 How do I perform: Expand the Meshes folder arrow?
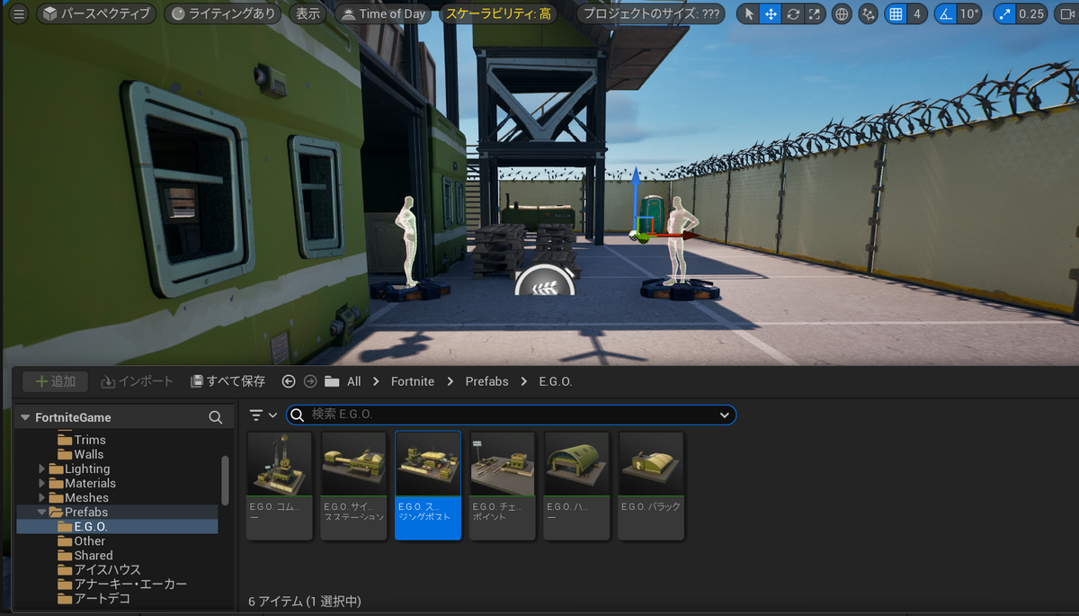pyautogui.click(x=42, y=497)
